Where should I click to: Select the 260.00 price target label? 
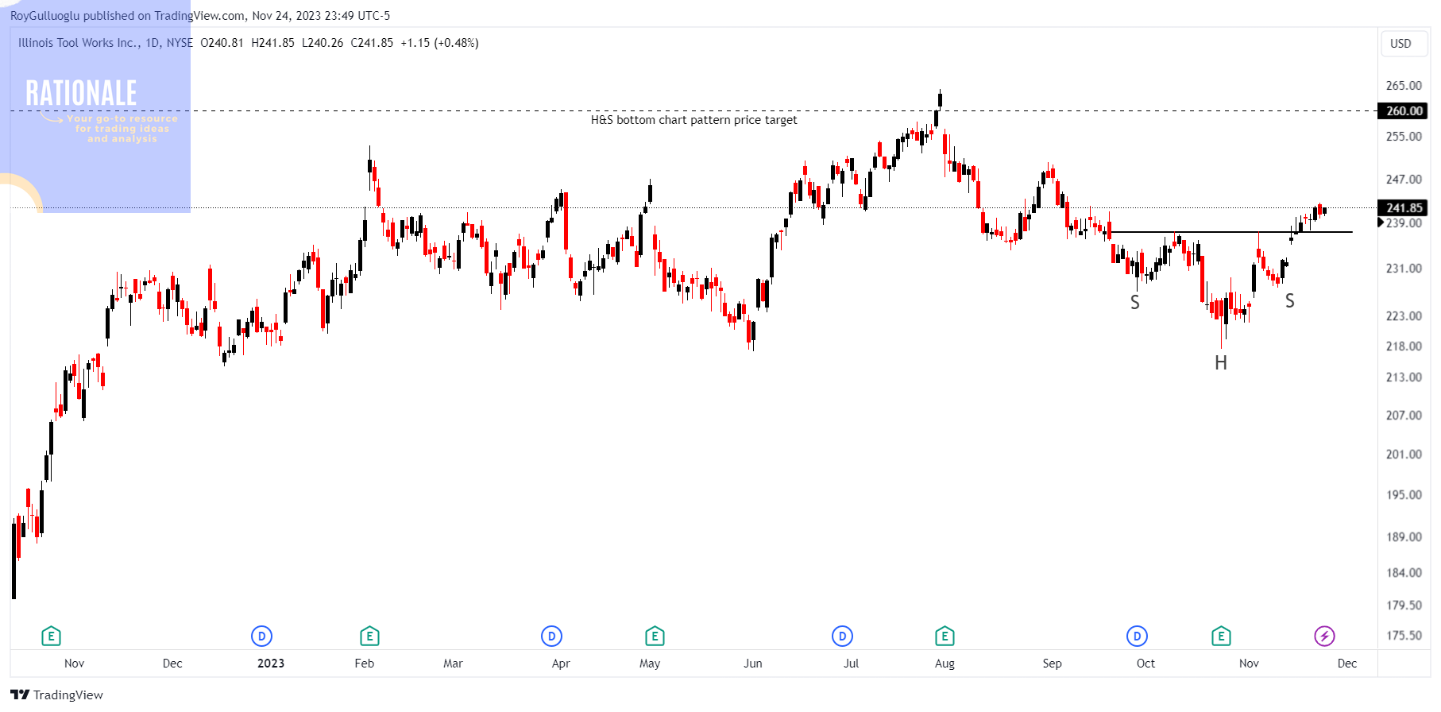[x=1404, y=111]
